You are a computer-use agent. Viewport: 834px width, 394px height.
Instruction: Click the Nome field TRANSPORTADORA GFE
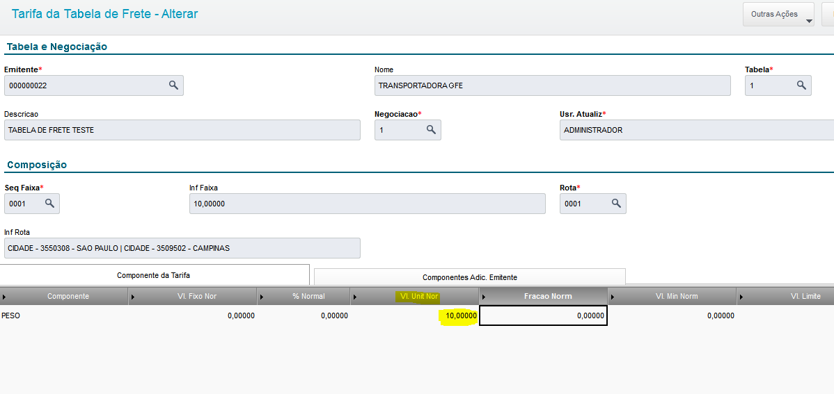tap(553, 85)
